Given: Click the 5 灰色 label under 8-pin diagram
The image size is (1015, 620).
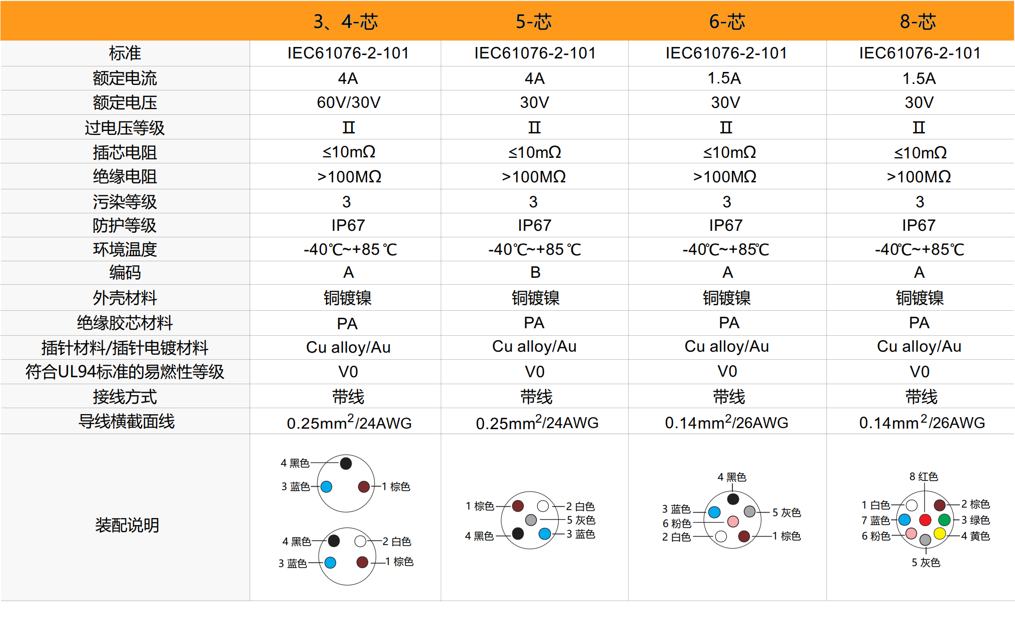Looking at the screenshot, I should point(925,563).
